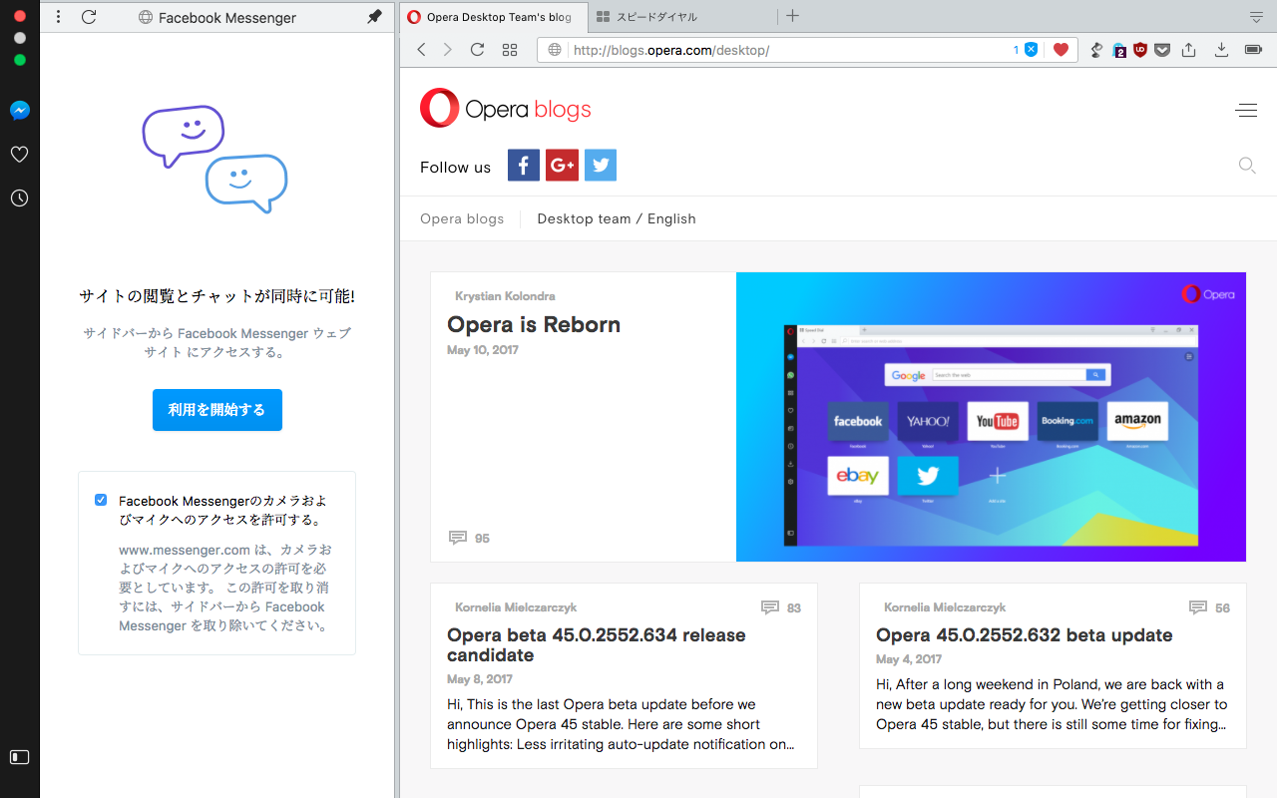
Task: Click the Opera is Reborn hero image
Action: 991,417
